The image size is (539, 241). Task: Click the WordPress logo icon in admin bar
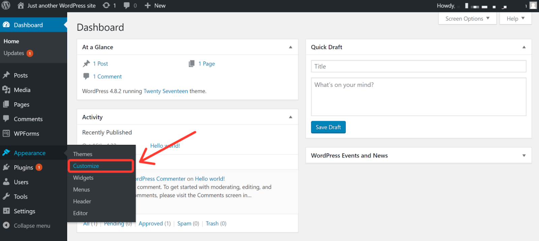click(x=6, y=5)
